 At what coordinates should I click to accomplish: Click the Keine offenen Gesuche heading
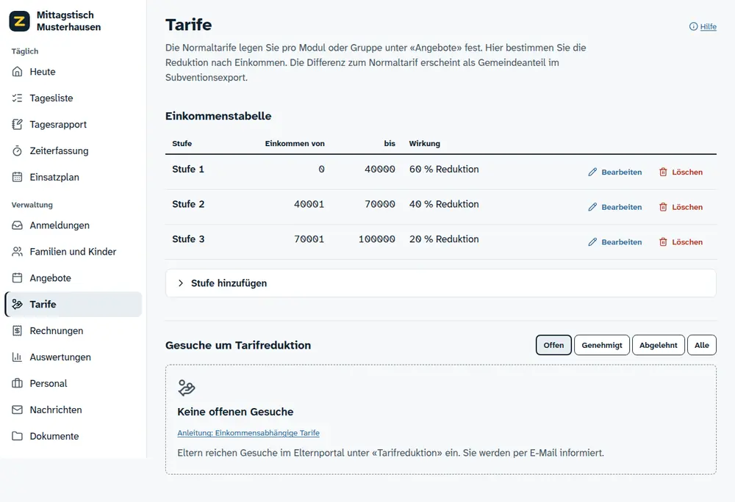[235, 412]
